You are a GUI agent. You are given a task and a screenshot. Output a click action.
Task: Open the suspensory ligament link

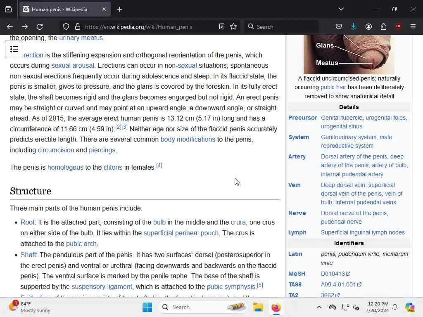[x=102, y=286]
